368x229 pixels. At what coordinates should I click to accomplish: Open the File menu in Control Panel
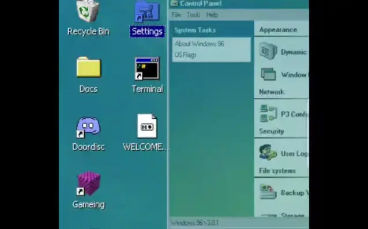coord(177,15)
